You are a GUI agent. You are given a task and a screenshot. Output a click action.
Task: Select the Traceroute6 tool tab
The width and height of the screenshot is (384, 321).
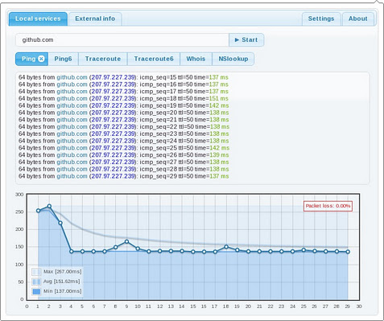[x=154, y=59]
